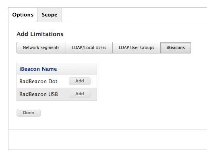Click the Done button

tap(29, 113)
